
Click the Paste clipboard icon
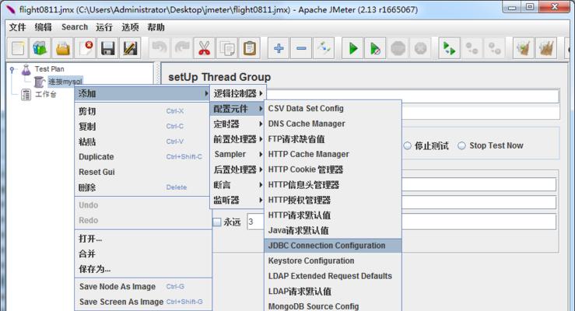click(249, 48)
